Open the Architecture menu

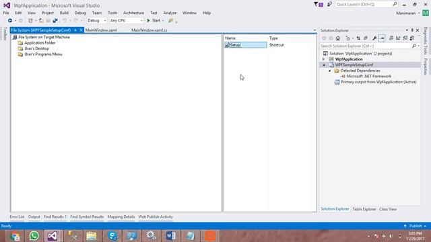(133, 13)
